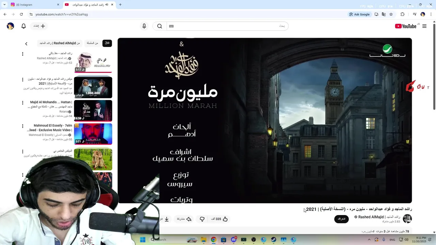Open the Mahmoud El Esseily thumbnail 5:21
The height and width of the screenshot is (245, 436).
[x=93, y=134]
